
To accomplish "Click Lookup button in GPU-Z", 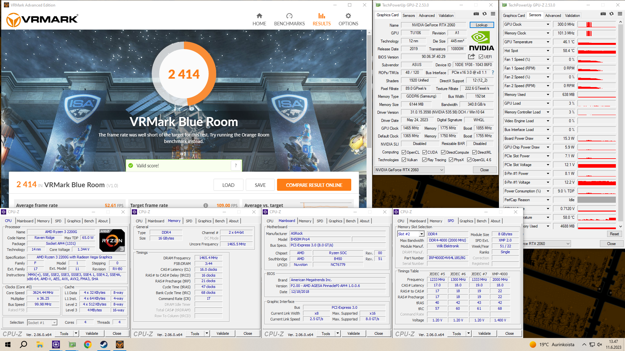I will 482,25.
